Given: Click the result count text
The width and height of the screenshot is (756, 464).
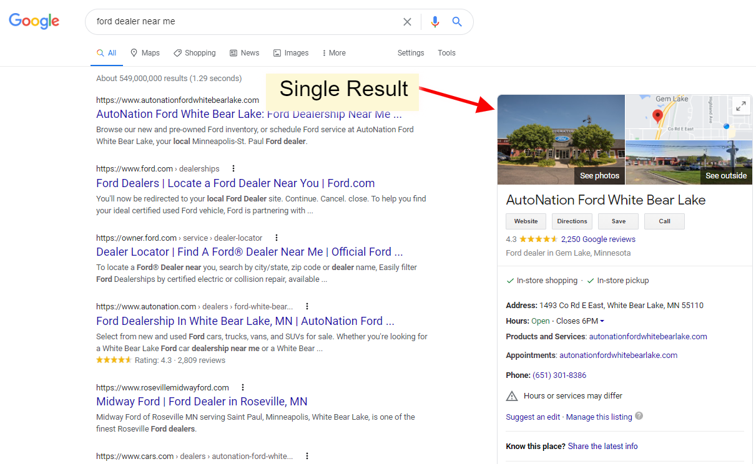Looking at the screenshot, I should [x=169, y=79].
